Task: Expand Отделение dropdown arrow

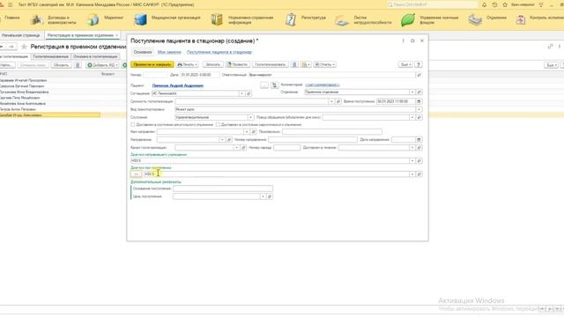Action: click(412, 92)
